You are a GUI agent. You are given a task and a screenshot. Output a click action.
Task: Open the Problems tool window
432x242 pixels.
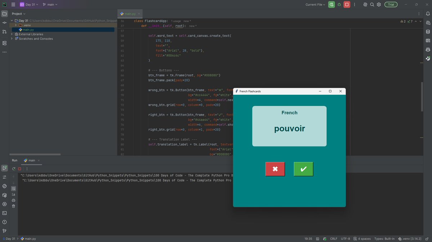[x=4, y=222]
